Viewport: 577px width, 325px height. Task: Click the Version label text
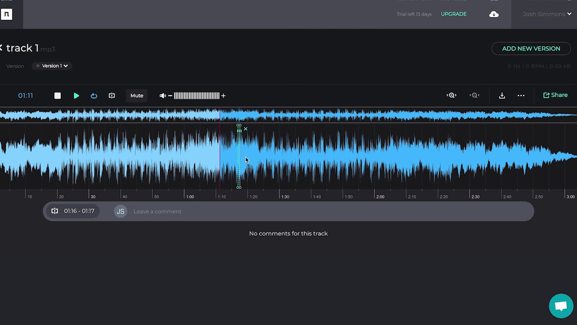pos(15,66)
